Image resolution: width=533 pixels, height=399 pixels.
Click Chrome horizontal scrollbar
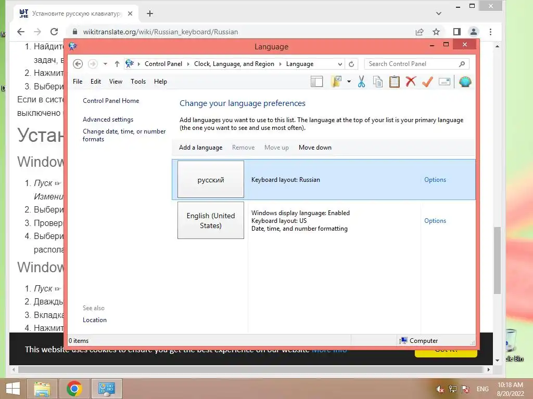tap(251, 369)
